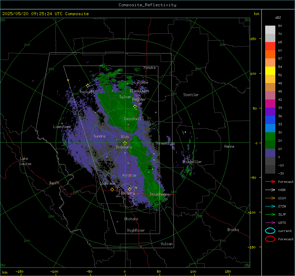The width and height of the screenshot is (295, 276).
Task: Click the ThreeHills city label
Action: pos(165,143)
